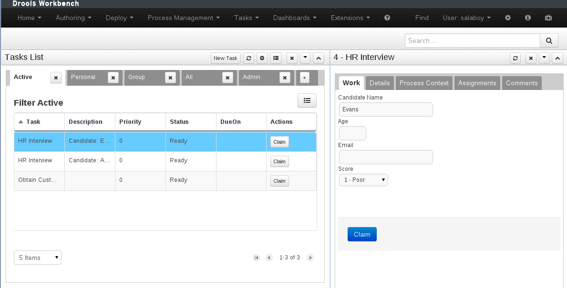Click the first-aid kit icon in navigation bar
Image resolution: width=567 pixels, height=288 pixels.
pyautogui.click(x=548, y=18)
